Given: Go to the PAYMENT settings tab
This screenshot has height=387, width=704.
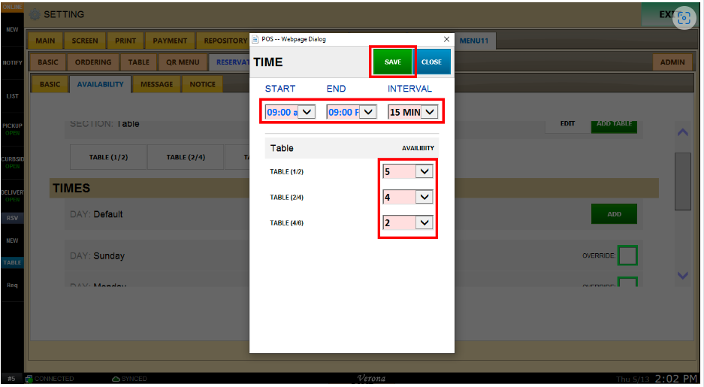Looking at the screenshot, I should pyautogui.click(x=170, y=41).
